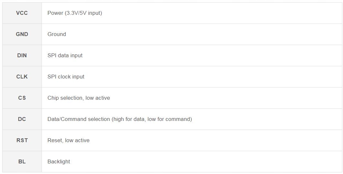Select the 'Data/Command selection' description text
Screen dimensions: 343x174
click(x=79, y=119)
